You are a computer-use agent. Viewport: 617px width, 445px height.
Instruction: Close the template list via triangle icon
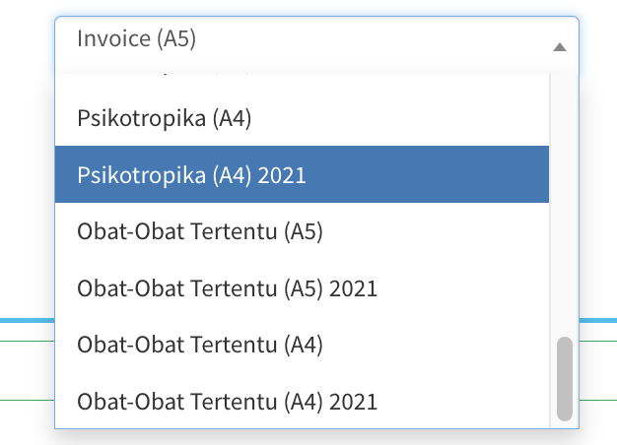point(559,47)
